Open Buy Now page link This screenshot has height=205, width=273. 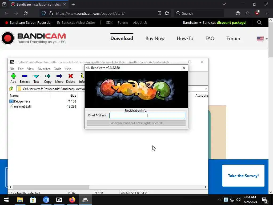tap(155, 38)
